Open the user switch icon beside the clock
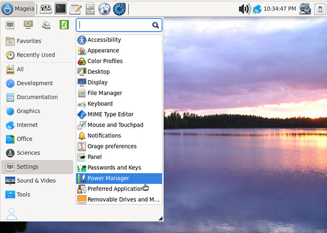This screenshot has width=327, height=233. [305, 9]
